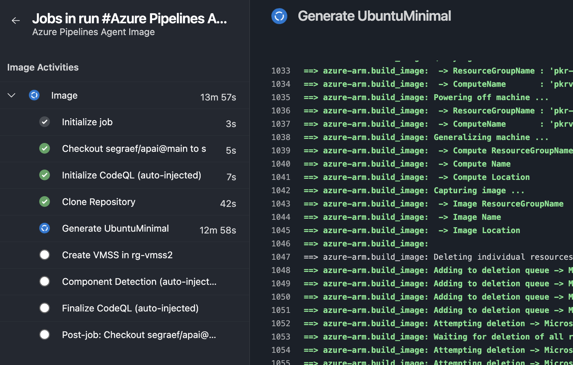This screenshot has width=573, height=365.
Task: Click green success icon for Clone Repository
Action: point(44,202)
